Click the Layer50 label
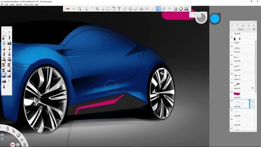261x147 pixels. click(237, 33)
